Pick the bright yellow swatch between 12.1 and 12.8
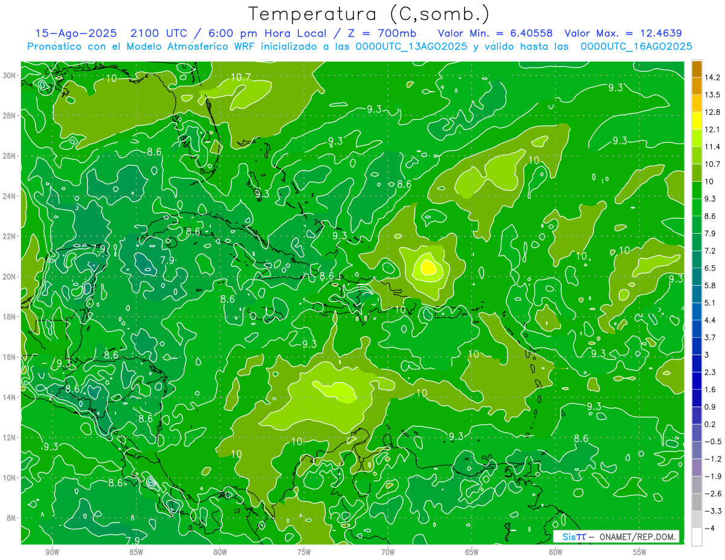The image size is (725, 560). click(x=697, y=121)
